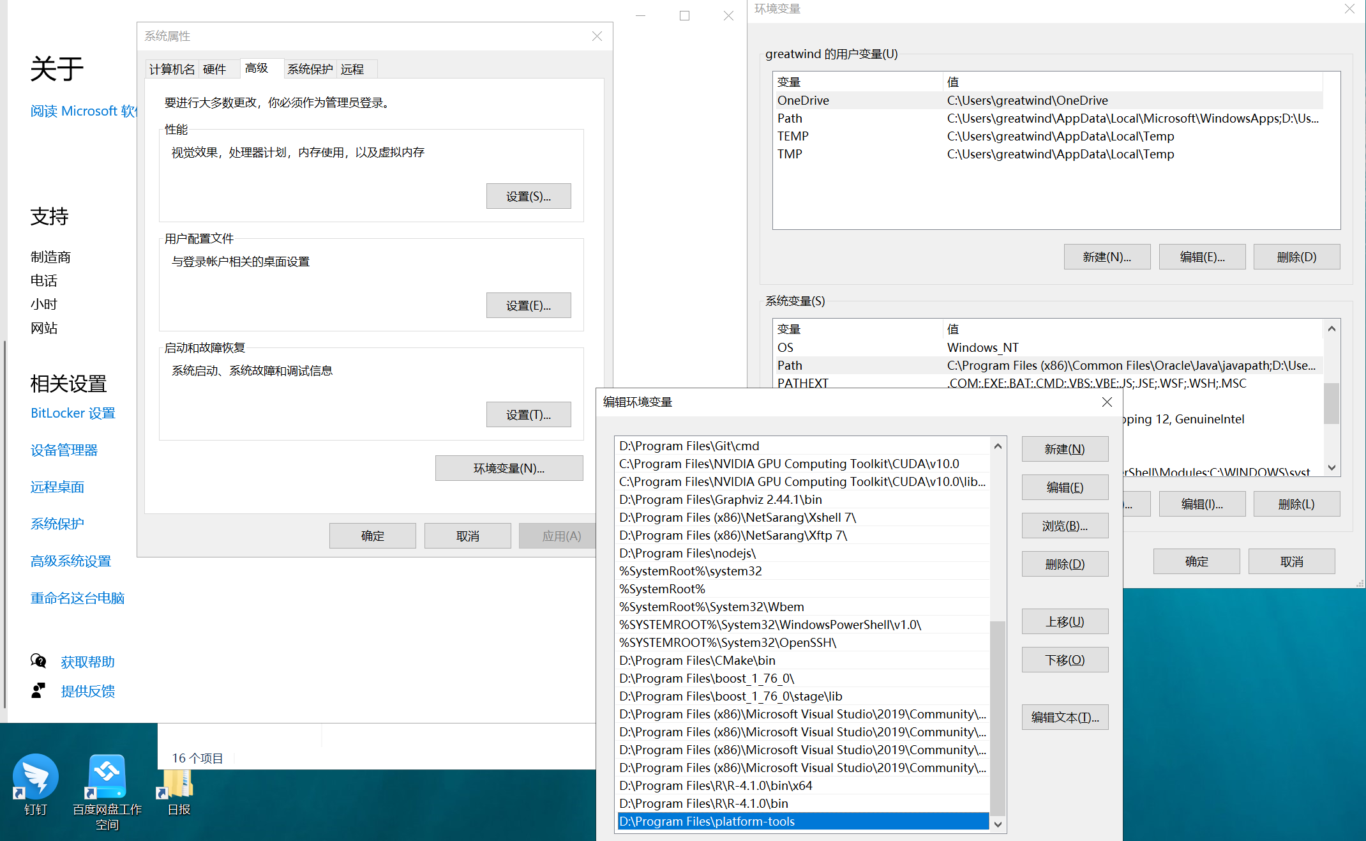Image resolution: width=1366 pixels, height=841 pixels.
Task: Click 删除(L) under system variables
Action: coord(1296,504)
